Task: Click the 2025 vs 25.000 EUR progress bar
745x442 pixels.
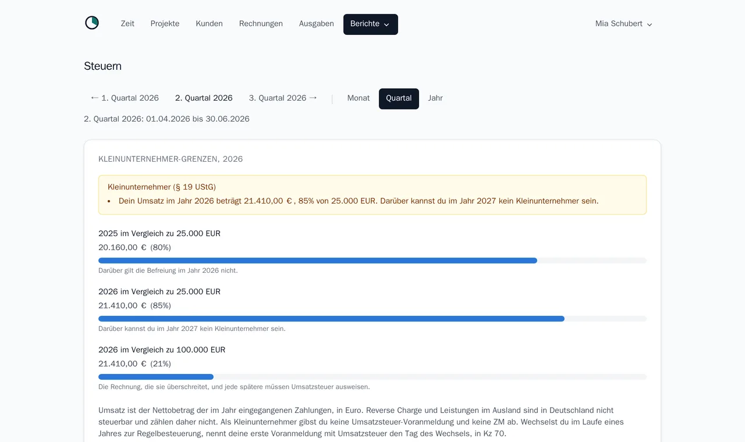Action: [372, 261]
